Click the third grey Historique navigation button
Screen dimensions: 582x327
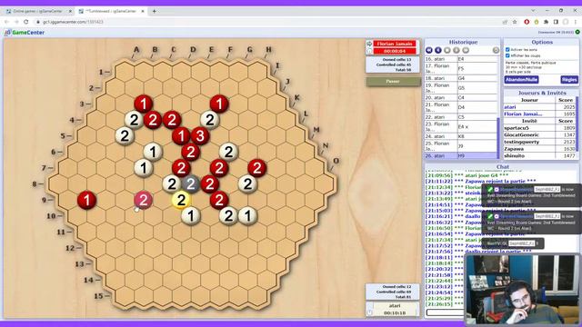click(x=447, y=50)
